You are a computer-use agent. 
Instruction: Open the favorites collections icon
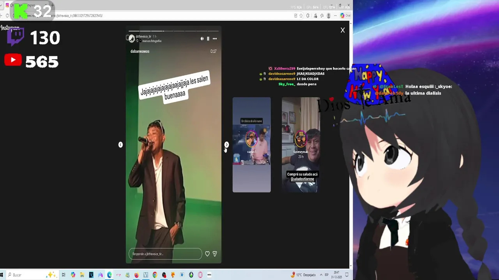click(322, 16)
